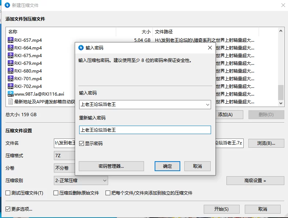
Task: Sort by the 文件路径 column header
Action: (206, 32)
